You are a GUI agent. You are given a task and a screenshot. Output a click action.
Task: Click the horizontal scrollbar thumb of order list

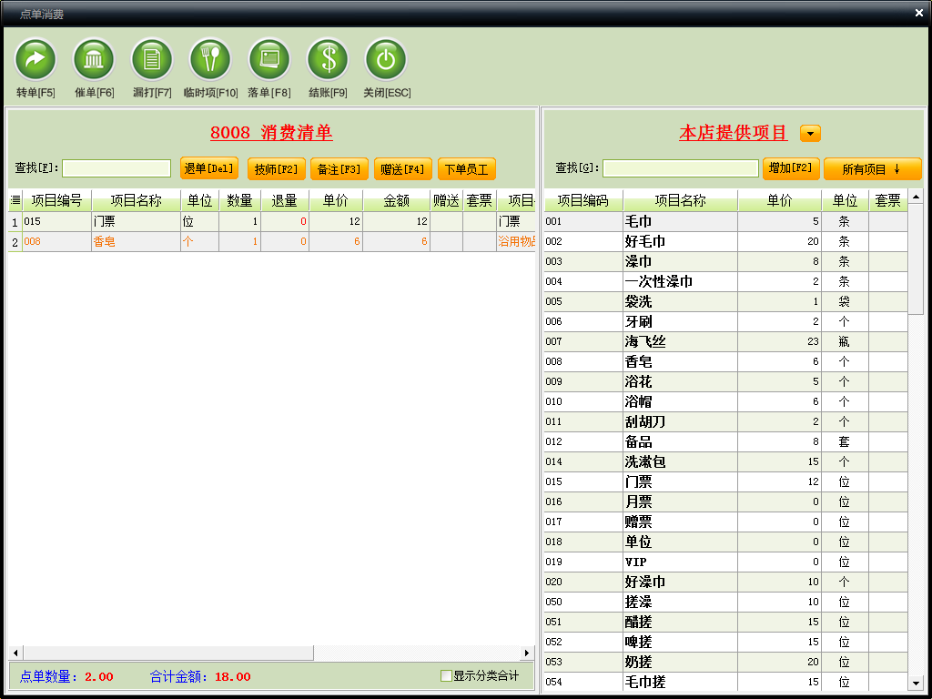click(x=167, y=653)
